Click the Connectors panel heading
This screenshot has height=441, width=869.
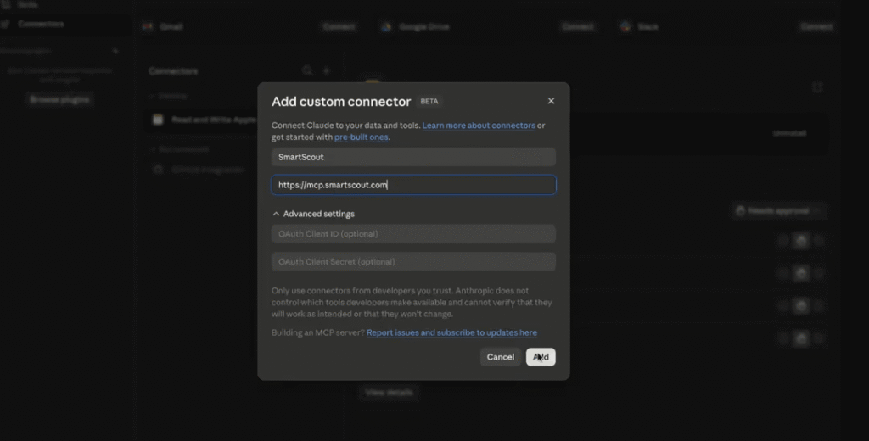(x=173, y=71)
